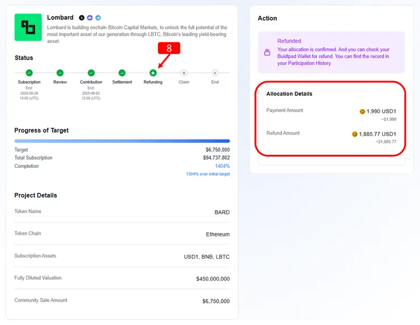The image size is (420, 325).
Task: Select the pending Claim status step
Action: 184,73
